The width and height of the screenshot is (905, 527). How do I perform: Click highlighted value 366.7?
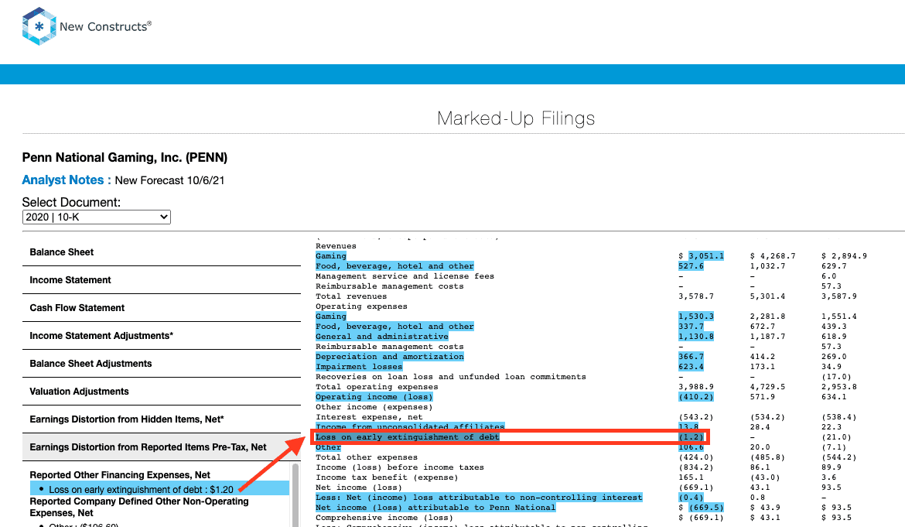pyautogui.click(x=691, y=357)
